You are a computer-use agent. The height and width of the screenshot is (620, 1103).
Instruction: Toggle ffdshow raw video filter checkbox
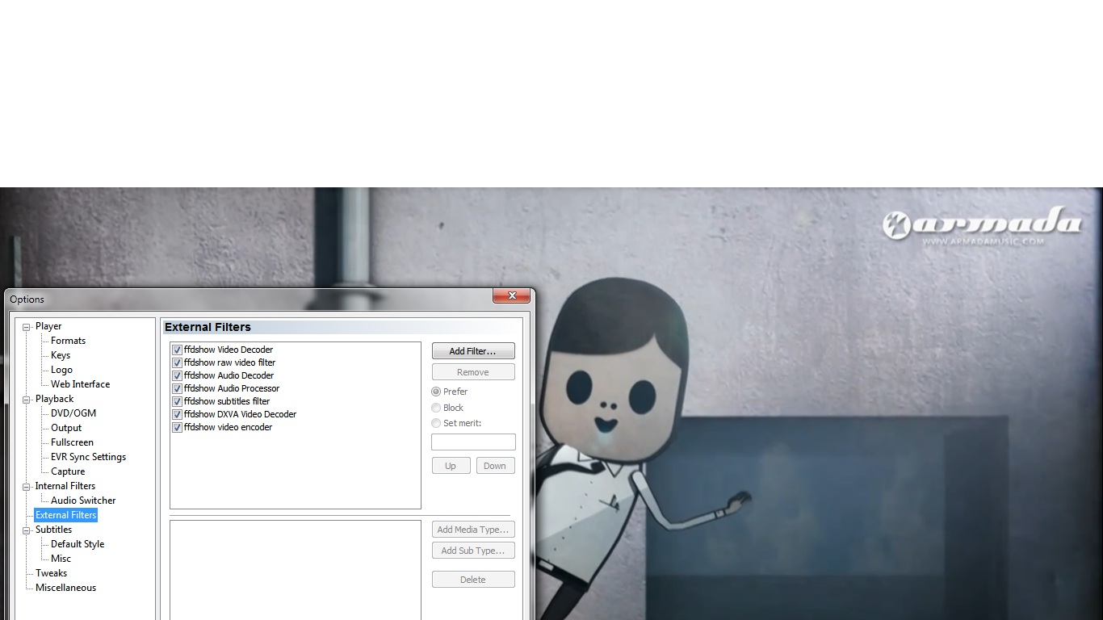click(x=177, y=363)
